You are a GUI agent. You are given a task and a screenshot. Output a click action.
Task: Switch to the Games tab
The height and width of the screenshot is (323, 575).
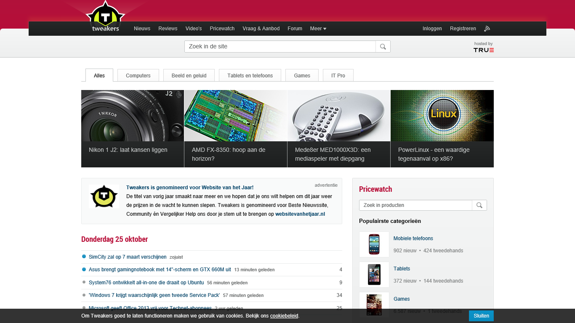coord(302,76)
